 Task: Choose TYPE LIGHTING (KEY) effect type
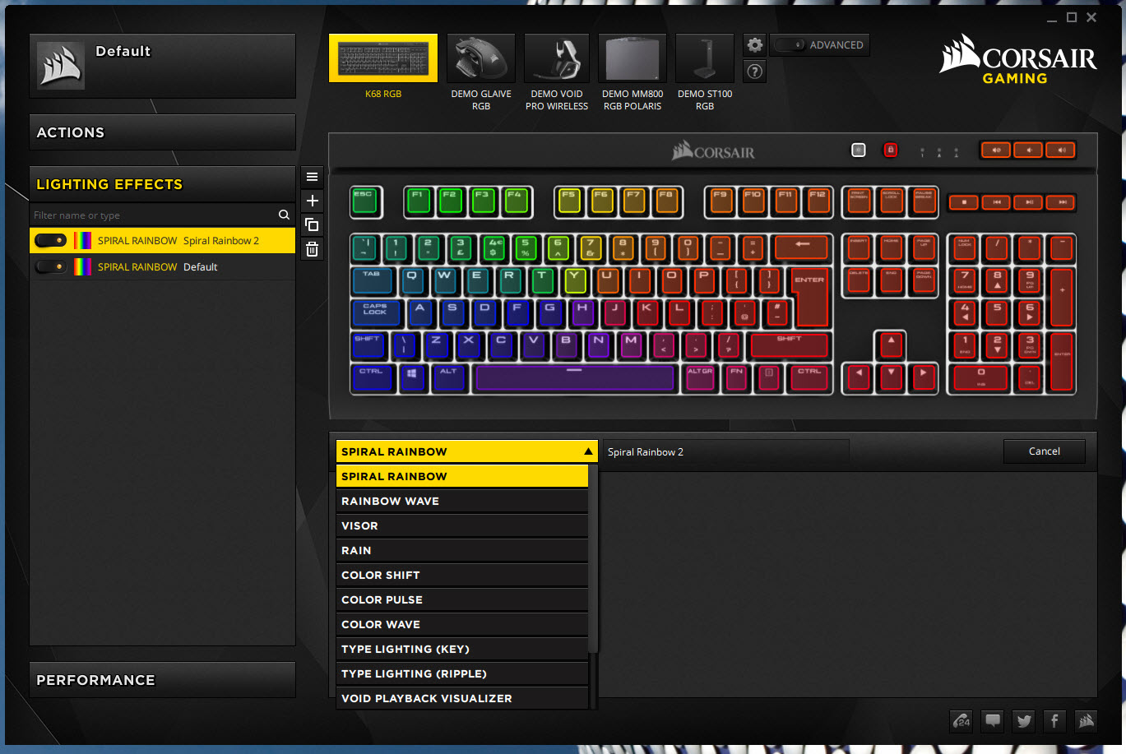click(x=462, y=649)
